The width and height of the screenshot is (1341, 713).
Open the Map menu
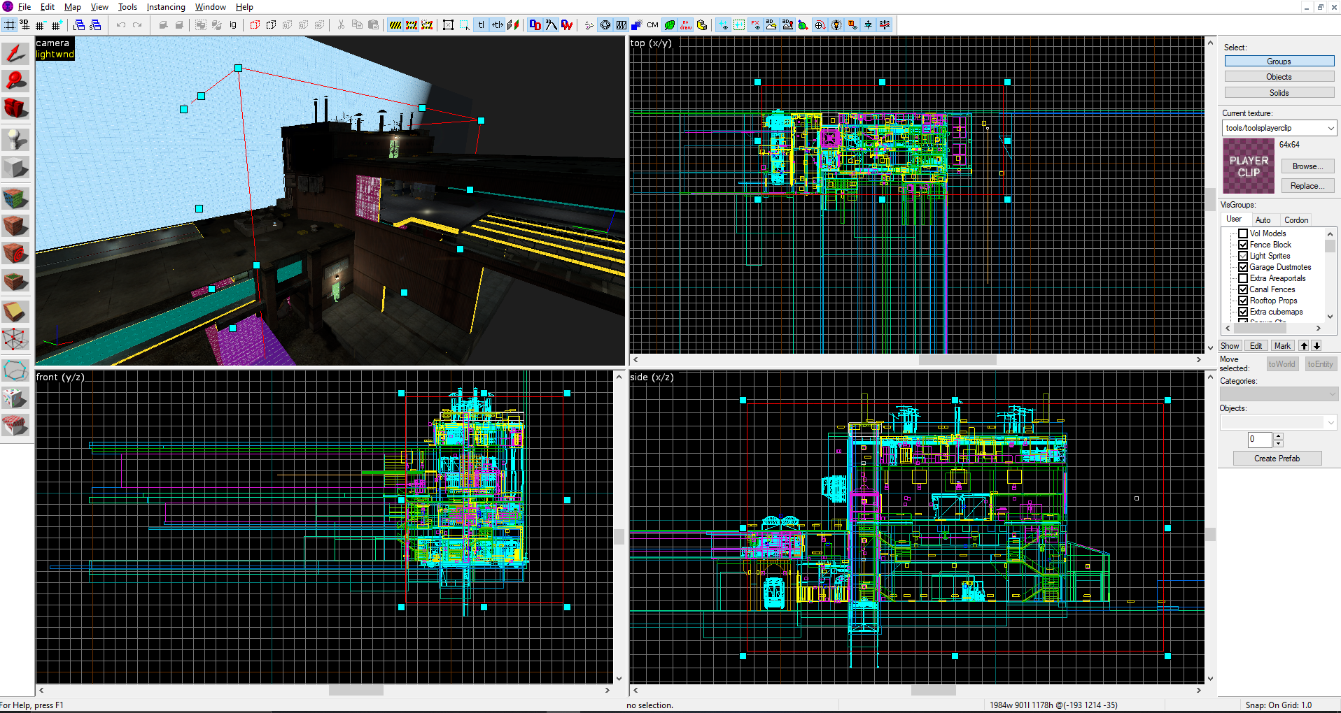pos(72,7)
